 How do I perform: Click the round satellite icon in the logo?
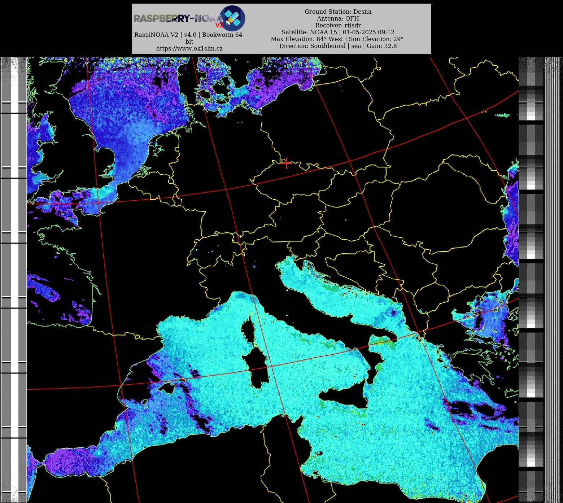pos(232,18)
